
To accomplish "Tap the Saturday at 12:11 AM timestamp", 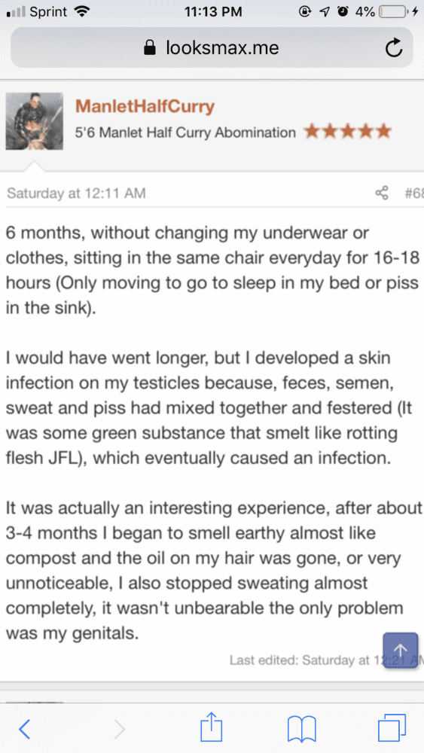I will [76, 194].
